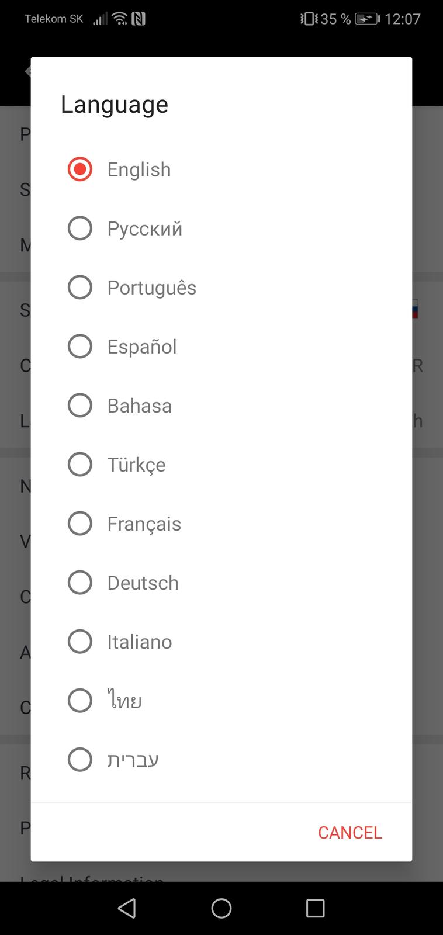Switch language to Deutsch
Viewport: 443px width, 935px height.
point(80,583)
